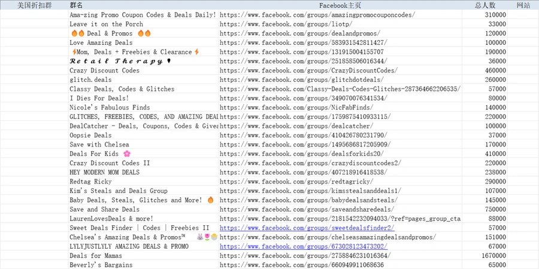Screen dimensions: 539x269
Task: Select the CrazyDiscountCodes URL cell
Action: point(340,71)
